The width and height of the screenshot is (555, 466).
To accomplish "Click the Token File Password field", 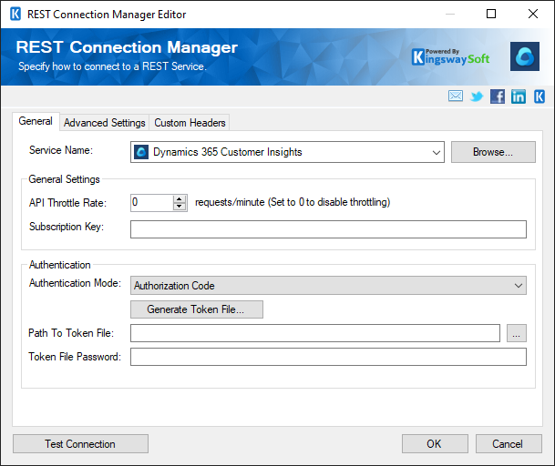I will (x=328, y=357).
